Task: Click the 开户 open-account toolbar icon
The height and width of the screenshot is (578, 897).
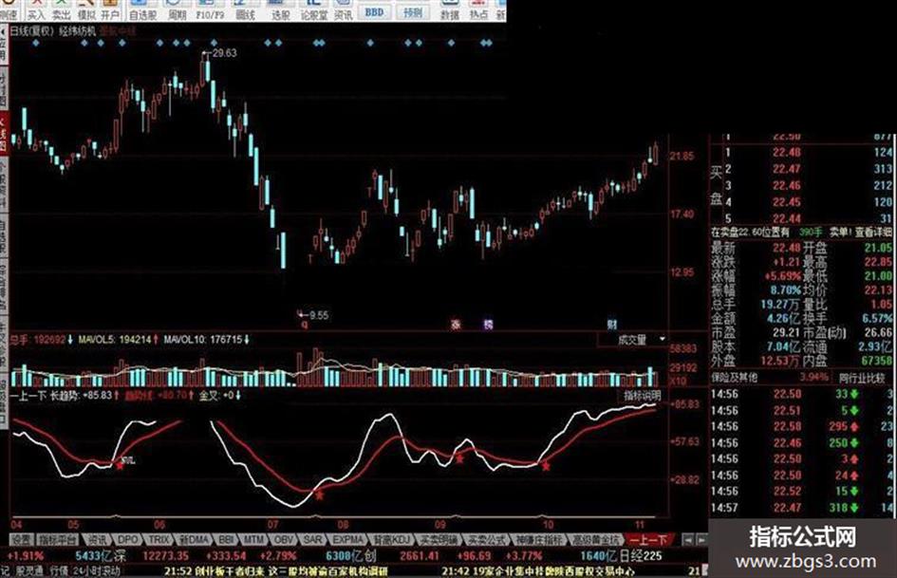Action: [110, 10]
